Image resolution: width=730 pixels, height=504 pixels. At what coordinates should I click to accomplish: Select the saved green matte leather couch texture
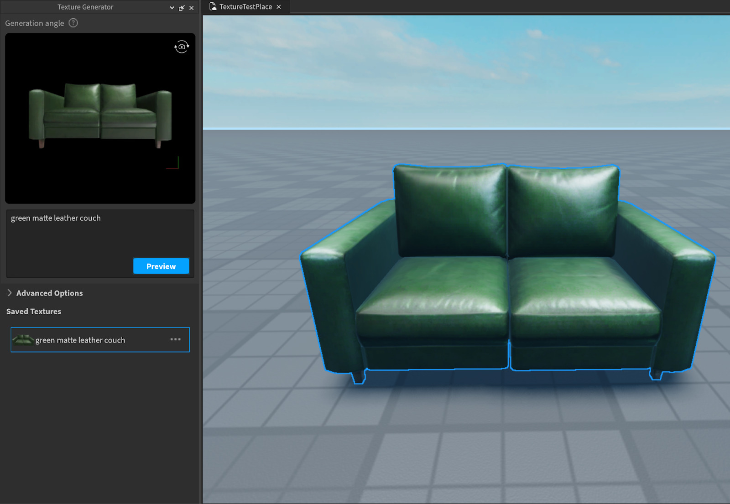(100, 340)
